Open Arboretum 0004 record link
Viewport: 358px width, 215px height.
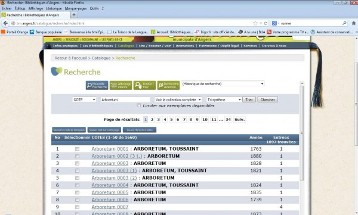(110, 185)
